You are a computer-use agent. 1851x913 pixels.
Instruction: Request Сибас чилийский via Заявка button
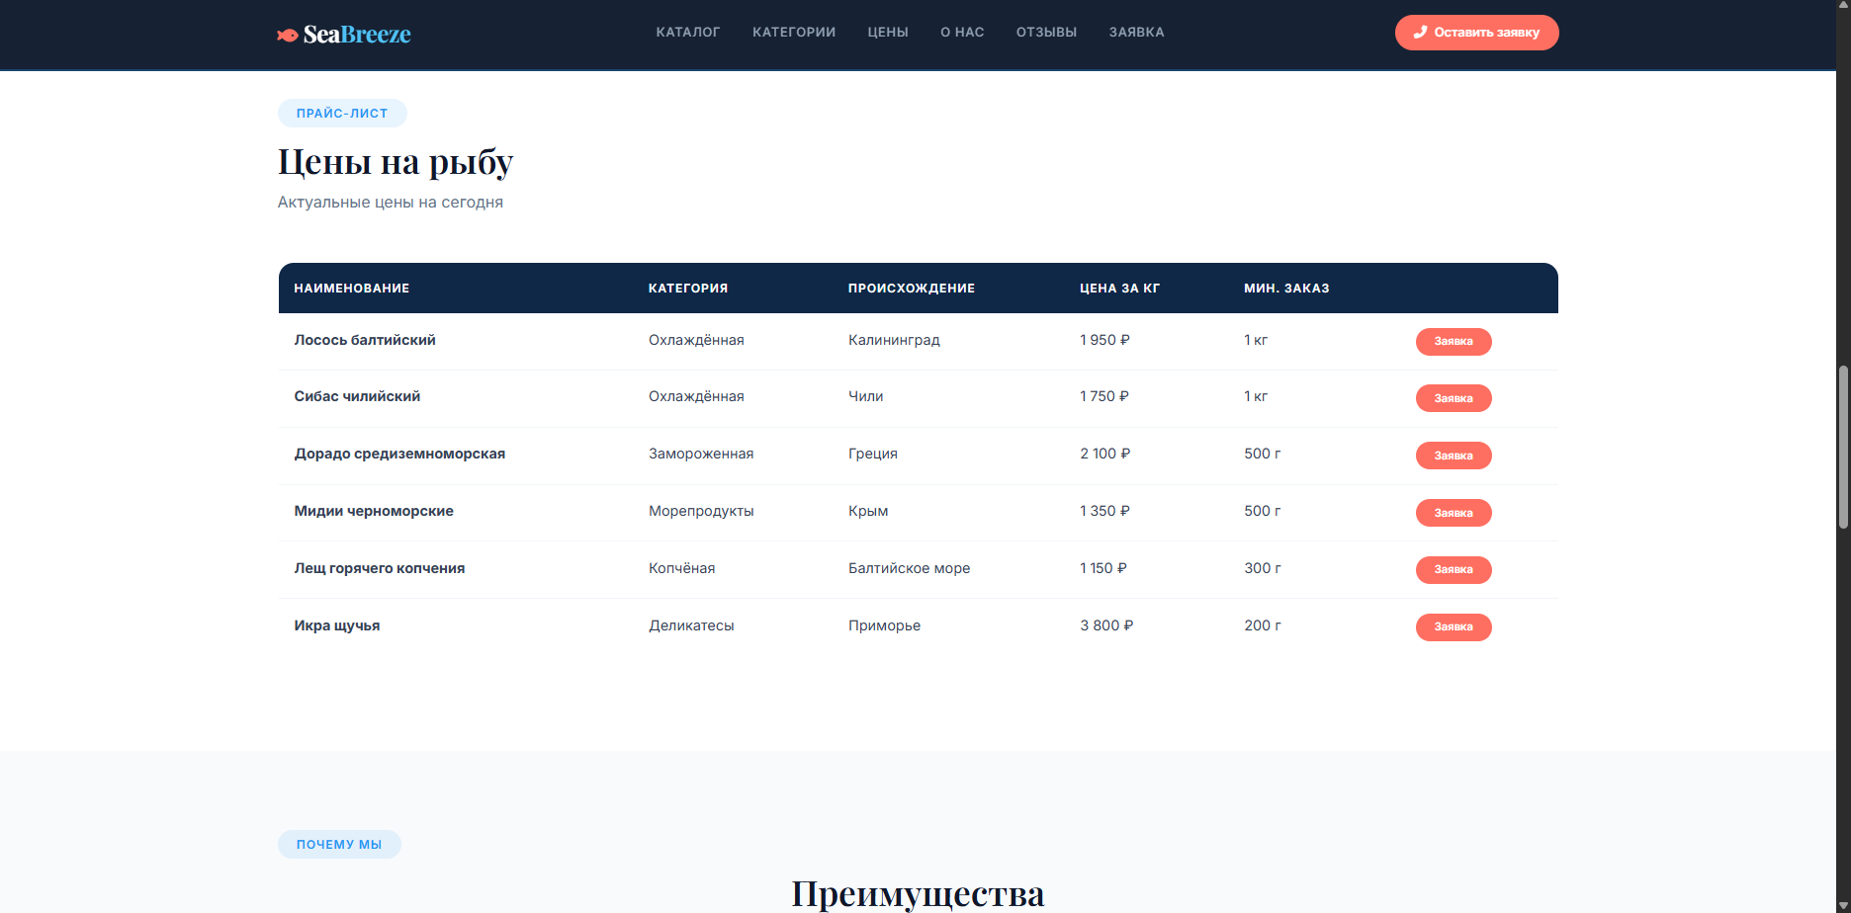(x=1454, y=398)
